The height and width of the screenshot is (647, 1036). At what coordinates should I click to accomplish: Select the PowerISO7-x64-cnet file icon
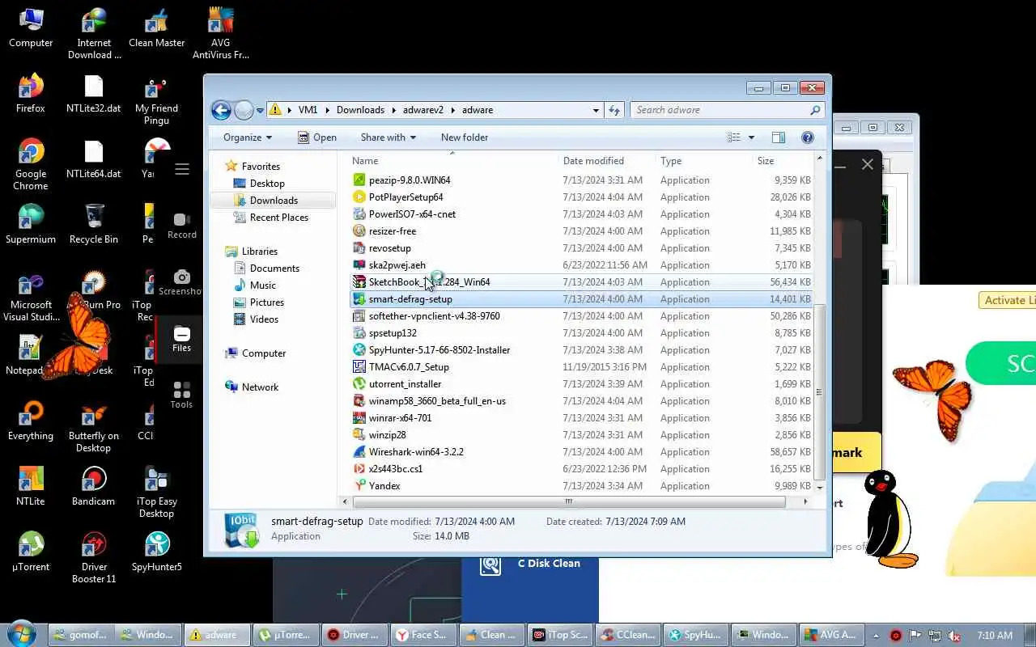click(359, 214)
